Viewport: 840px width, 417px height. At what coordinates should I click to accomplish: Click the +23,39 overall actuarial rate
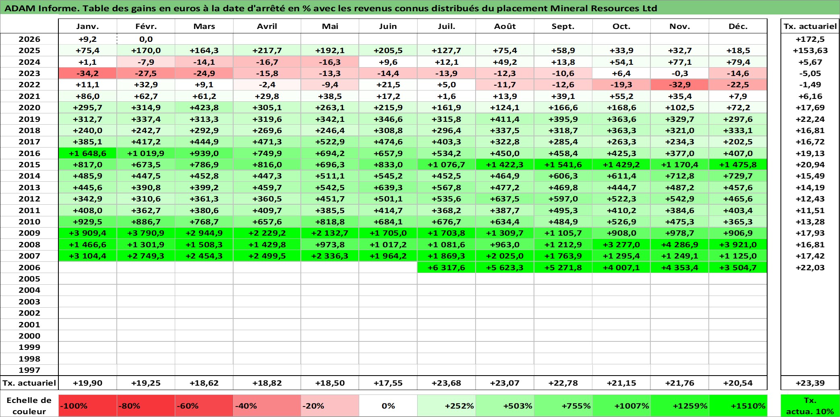(x=810, y=383)
